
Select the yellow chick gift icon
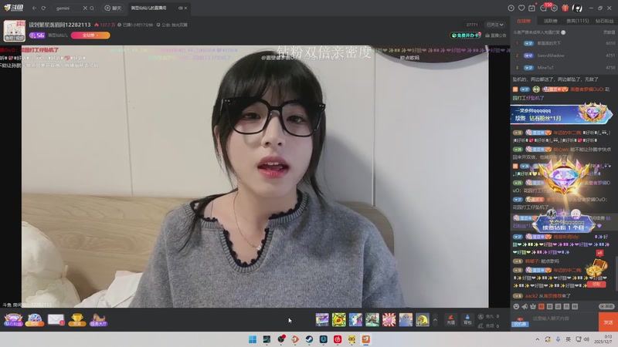click(x=338, y=319)
